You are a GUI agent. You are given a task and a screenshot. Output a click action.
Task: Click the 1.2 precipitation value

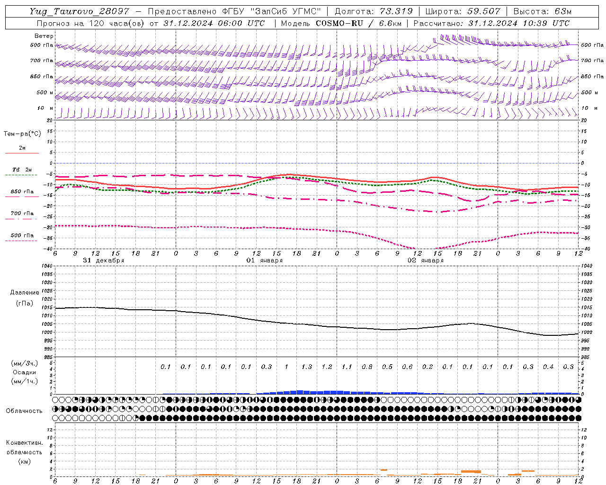coord(327,367)
